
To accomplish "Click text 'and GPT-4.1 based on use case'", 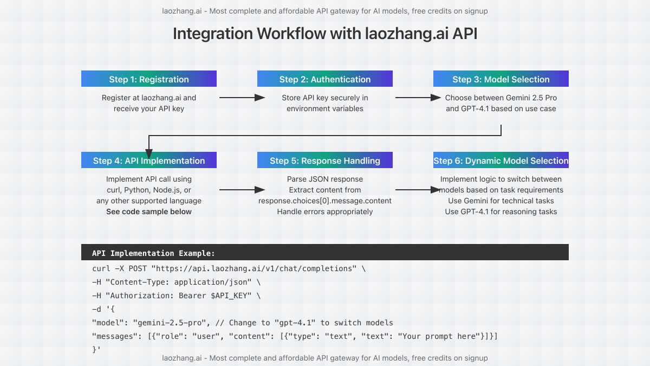I will point(501,108).
